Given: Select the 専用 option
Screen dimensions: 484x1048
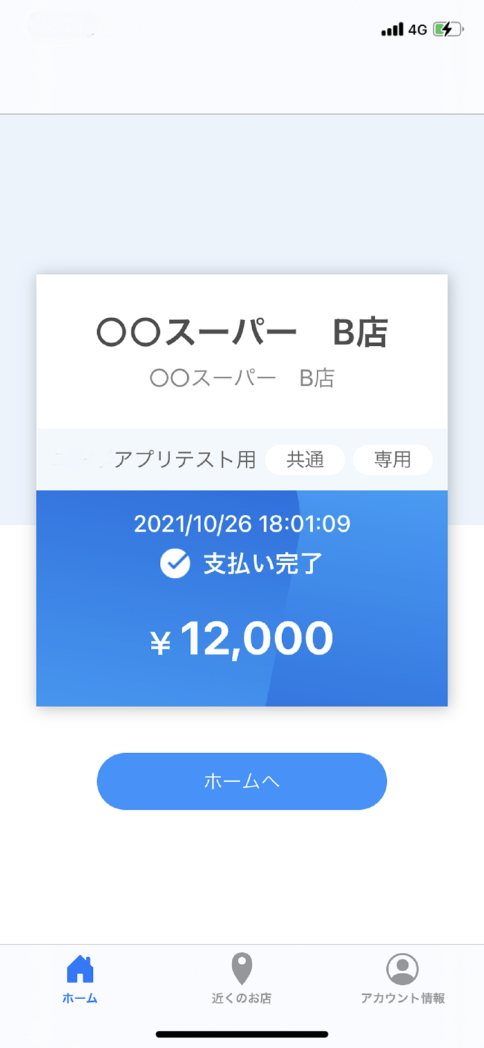Looking at the screenshot, I should 393,460.
